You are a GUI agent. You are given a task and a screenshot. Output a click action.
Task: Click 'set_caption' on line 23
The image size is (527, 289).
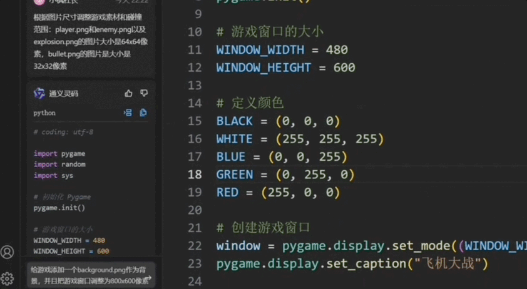(x=366, y=264)
